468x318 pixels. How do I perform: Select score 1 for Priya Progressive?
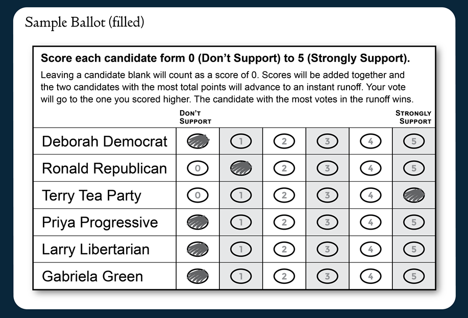[x=241, y=222]
